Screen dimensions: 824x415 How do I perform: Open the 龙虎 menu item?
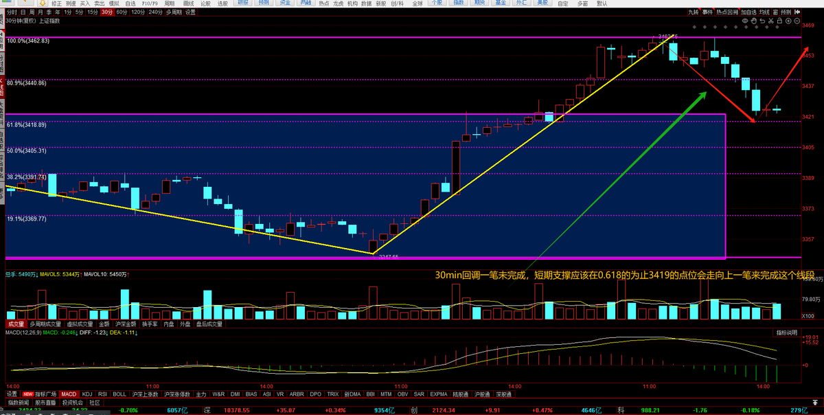[x=338, y=3]
